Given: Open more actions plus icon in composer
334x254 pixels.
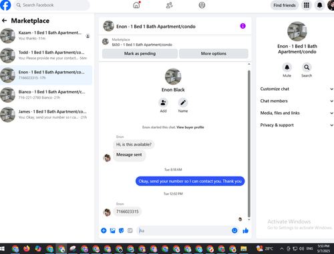Looking at the screenshot, I should [x=104, y=231].
